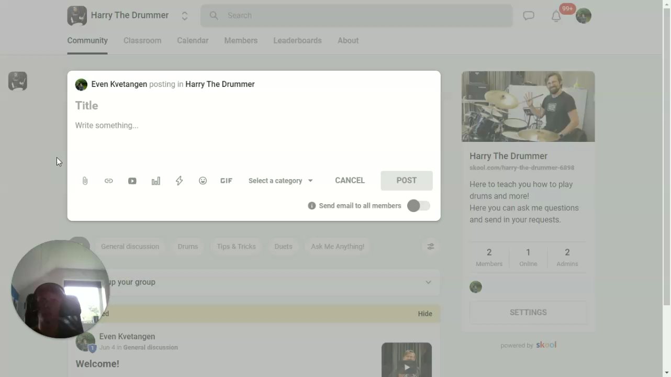Open the post filter settings icon

(x=430, y=247)
